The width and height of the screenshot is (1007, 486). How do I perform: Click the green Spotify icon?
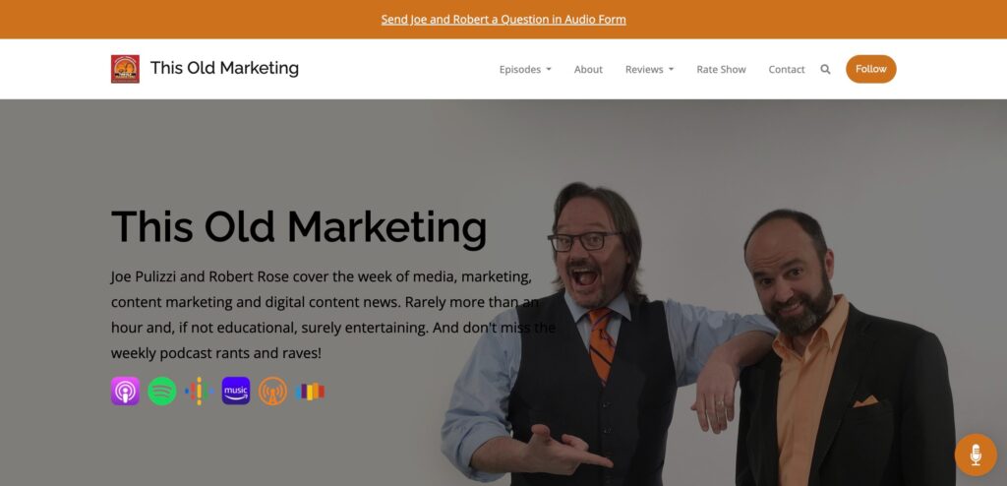162,391
